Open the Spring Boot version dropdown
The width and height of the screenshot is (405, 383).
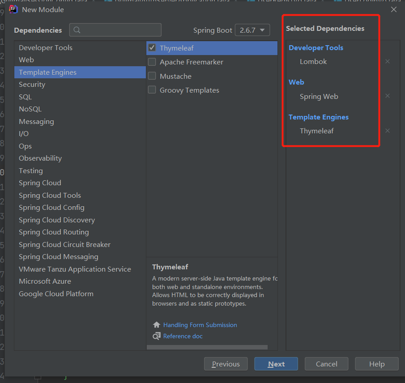pos(252,30)
